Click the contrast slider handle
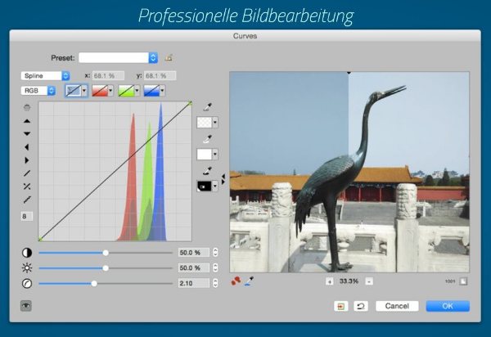The width and height of the screenshot is (491, 337). click(x=106, y=253)
